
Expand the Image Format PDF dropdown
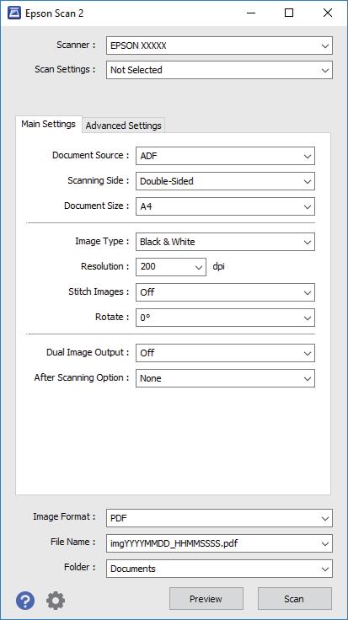219,518
